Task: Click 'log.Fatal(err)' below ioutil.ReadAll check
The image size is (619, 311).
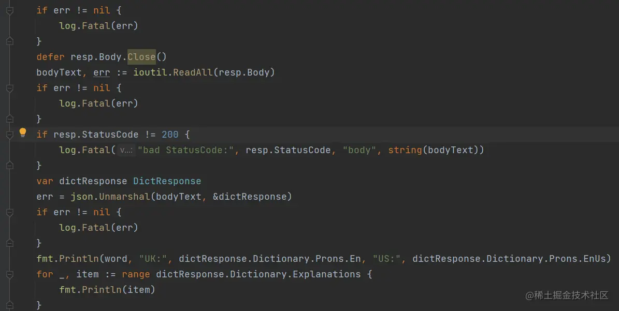Action: click(x=98, y=103)
